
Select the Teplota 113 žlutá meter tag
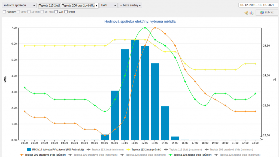click(50, 5)
